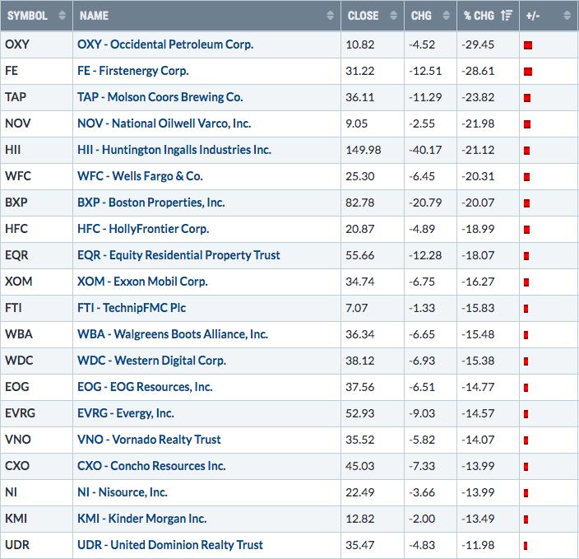Open XOM - Exxon Mobil Corp. link
Viewport: 579px width, 559px height.
point(141,282)
